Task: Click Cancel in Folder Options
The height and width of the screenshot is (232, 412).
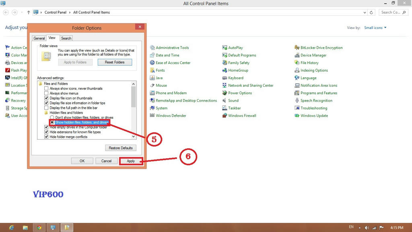Action: tap(106, 161)
